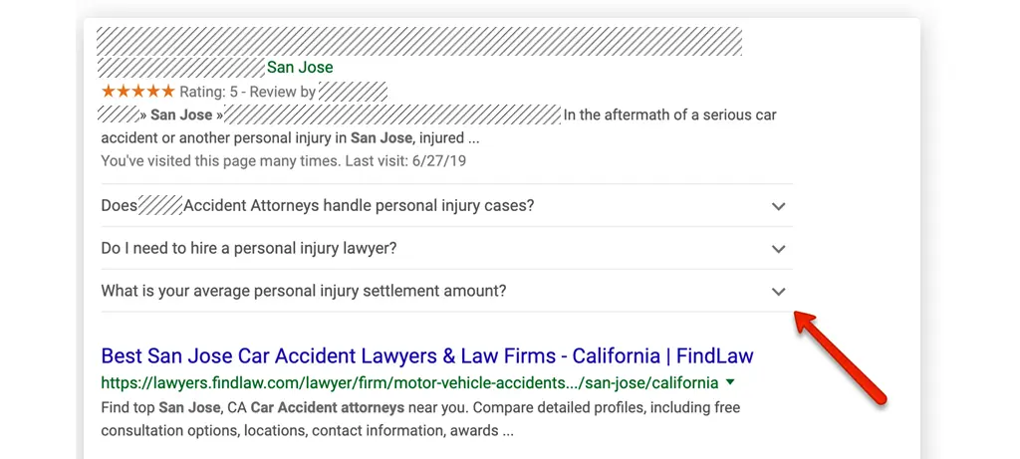
Task: Click 'You've visited this page many times' note
Action: (221, 160)
